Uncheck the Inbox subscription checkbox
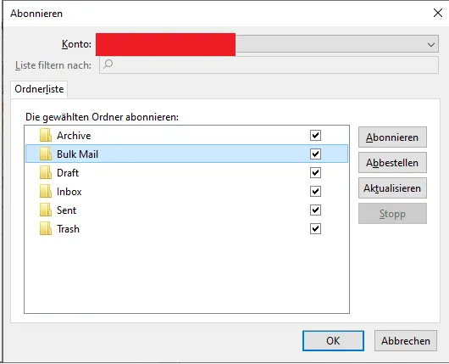Screen dimensions: 449x364 (315, 191)
